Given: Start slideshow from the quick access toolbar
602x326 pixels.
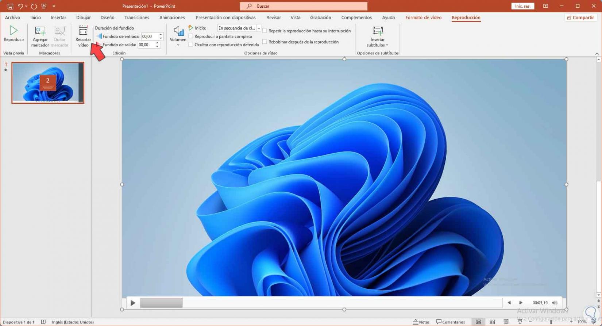Looking at the screenshot, I should tap(44, 6).
